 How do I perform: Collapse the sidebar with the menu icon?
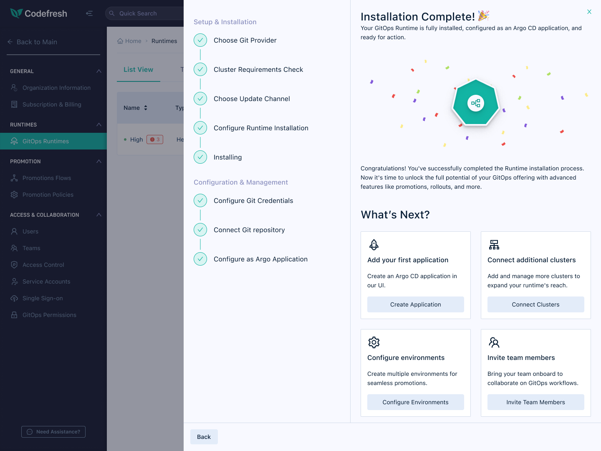[x=89, y=13]
